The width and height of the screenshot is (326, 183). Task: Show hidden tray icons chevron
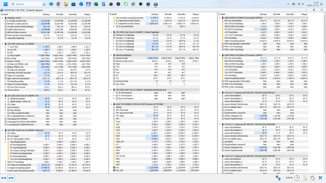(288, 4)
